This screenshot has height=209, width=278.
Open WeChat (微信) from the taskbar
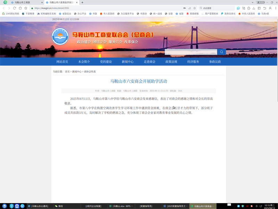click(59, 206)
